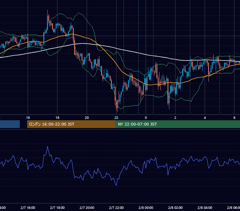Select the ロンドン 16:00-22:00 JST session bar
The height and width of the screenshot is (211, 240).
tap(71, 124)
